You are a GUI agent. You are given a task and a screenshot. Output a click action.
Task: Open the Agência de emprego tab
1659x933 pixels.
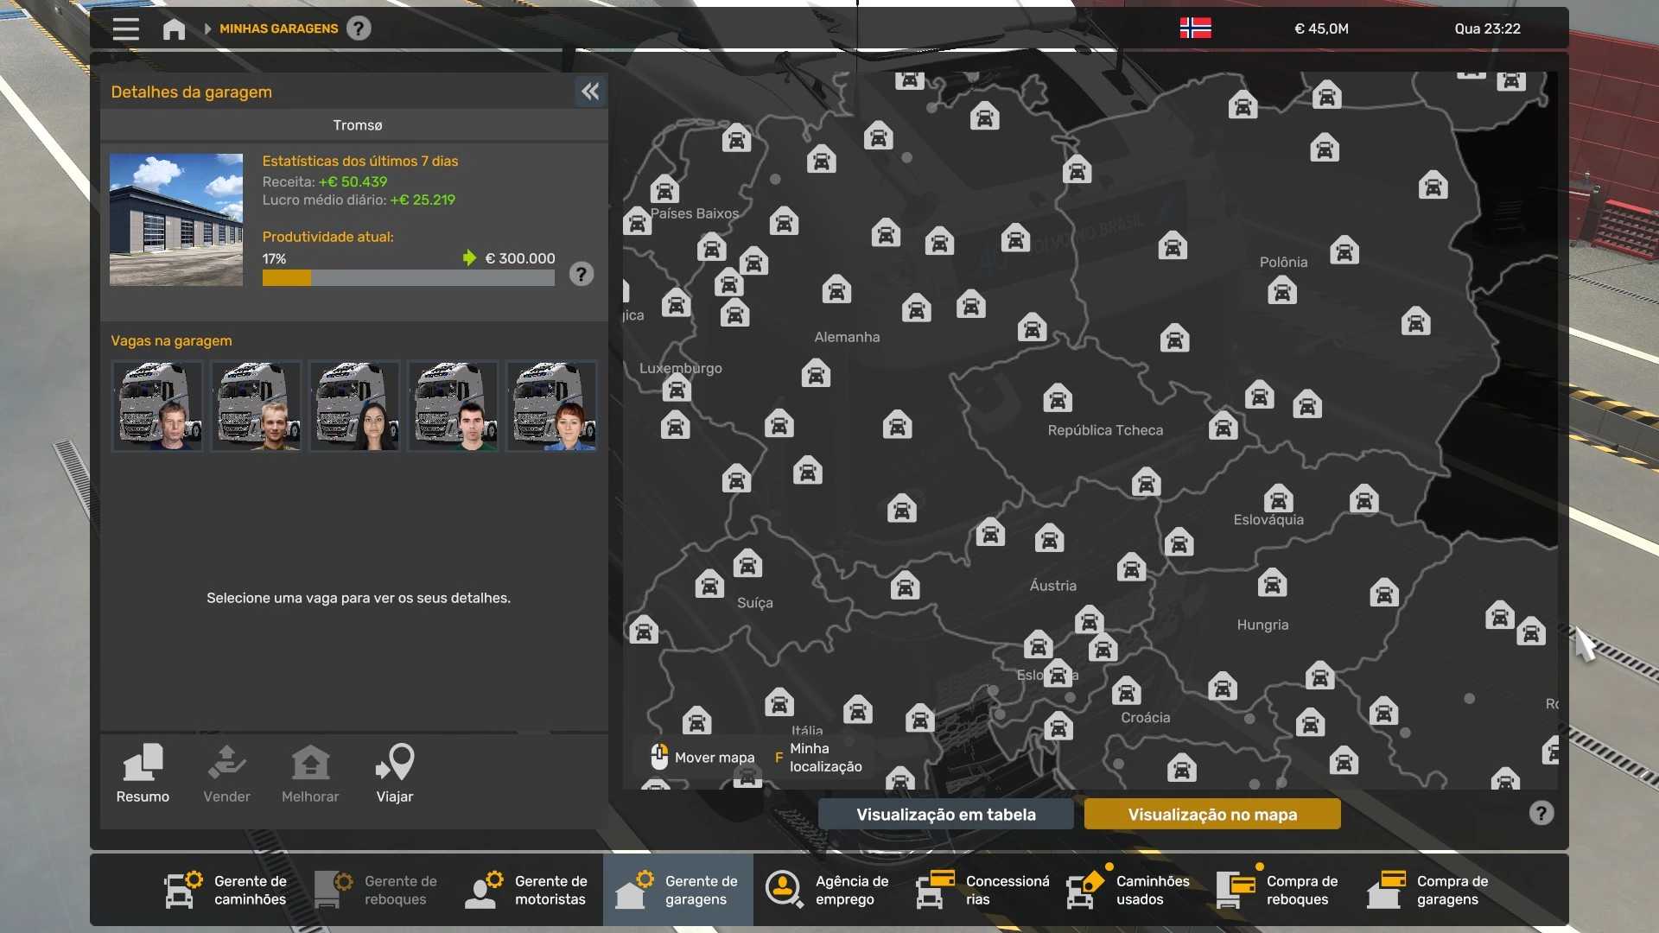click(828, 890)
